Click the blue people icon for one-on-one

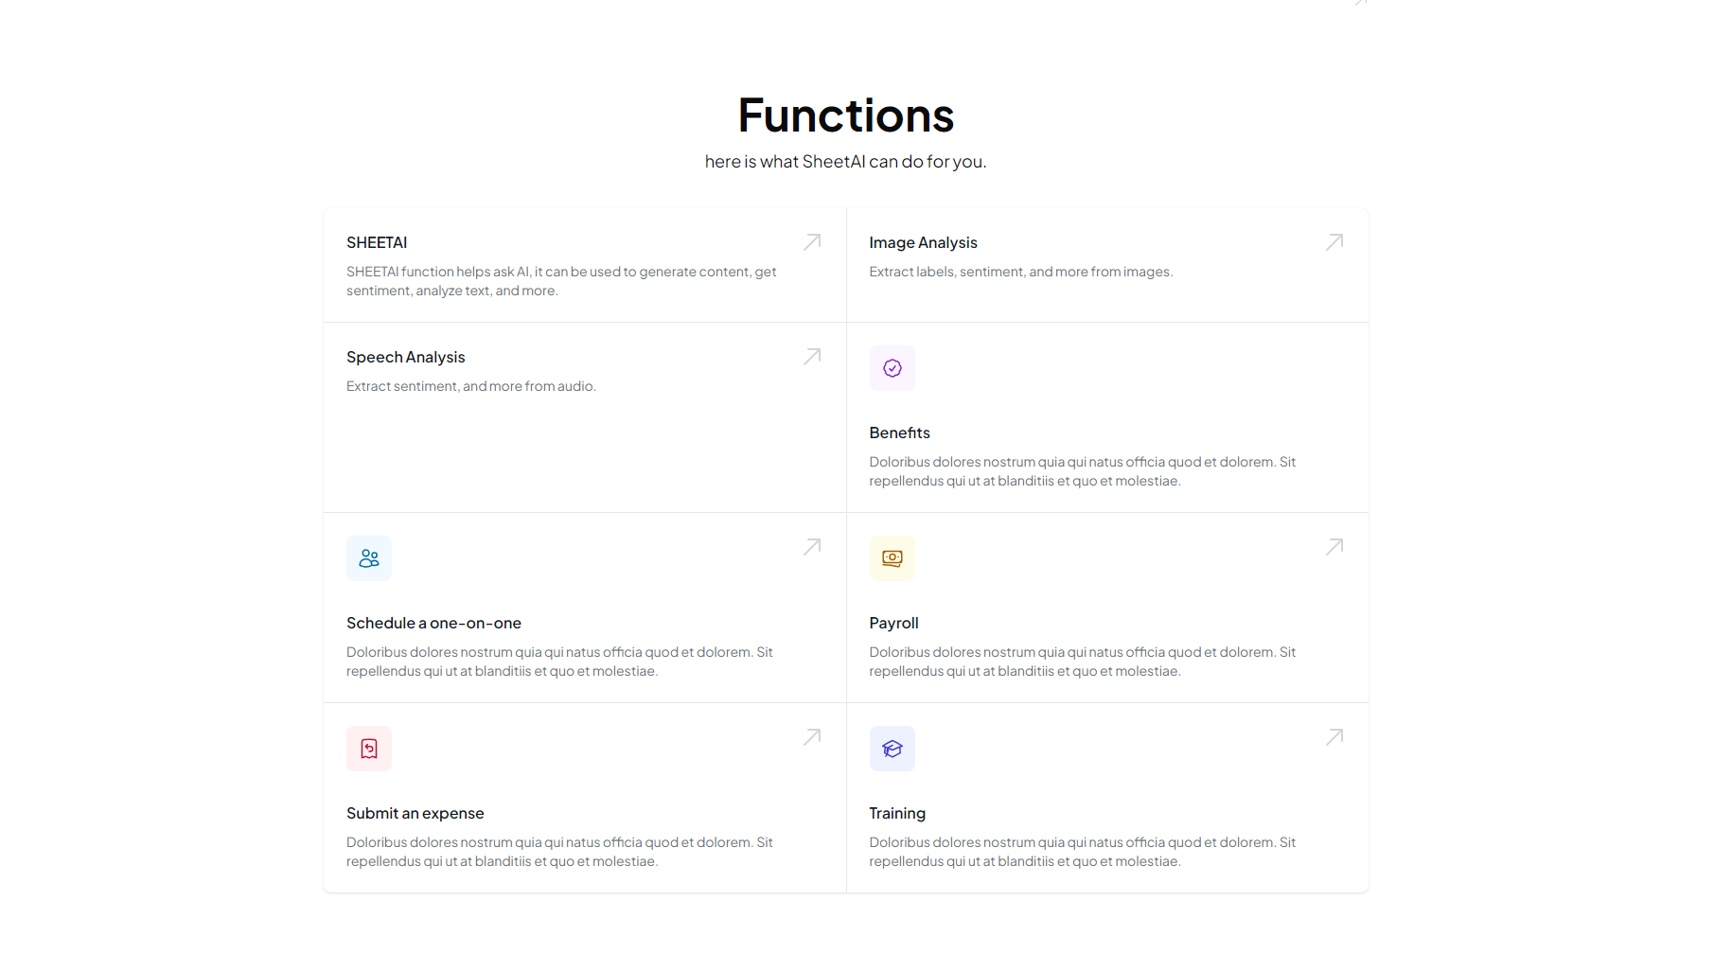pyautogui.click(x=369, y=558)
